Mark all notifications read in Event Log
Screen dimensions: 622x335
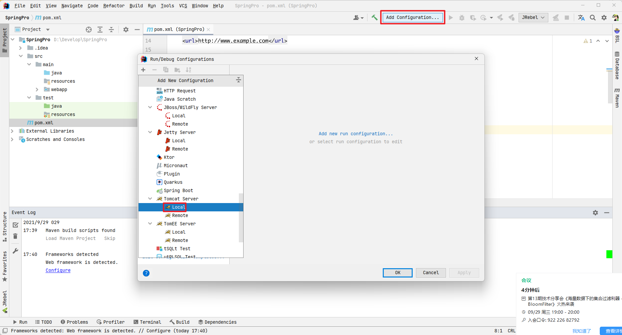(x=15, y=225)
